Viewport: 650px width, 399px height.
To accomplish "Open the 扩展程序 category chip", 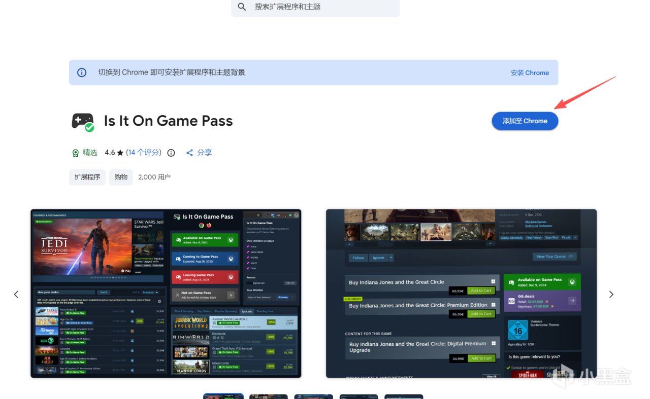I will tap(87, 177).
